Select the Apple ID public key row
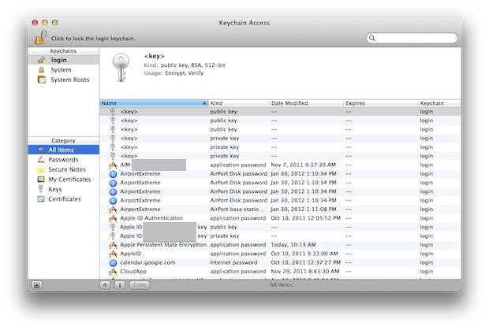 (280, 227)
